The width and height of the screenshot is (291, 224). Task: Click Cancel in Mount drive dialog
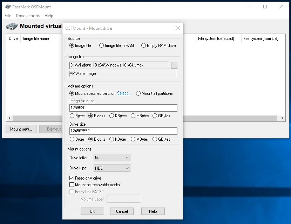[x=122, y=211]
